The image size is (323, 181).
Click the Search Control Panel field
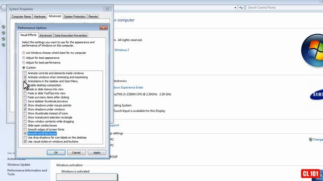tap(284, 8)
